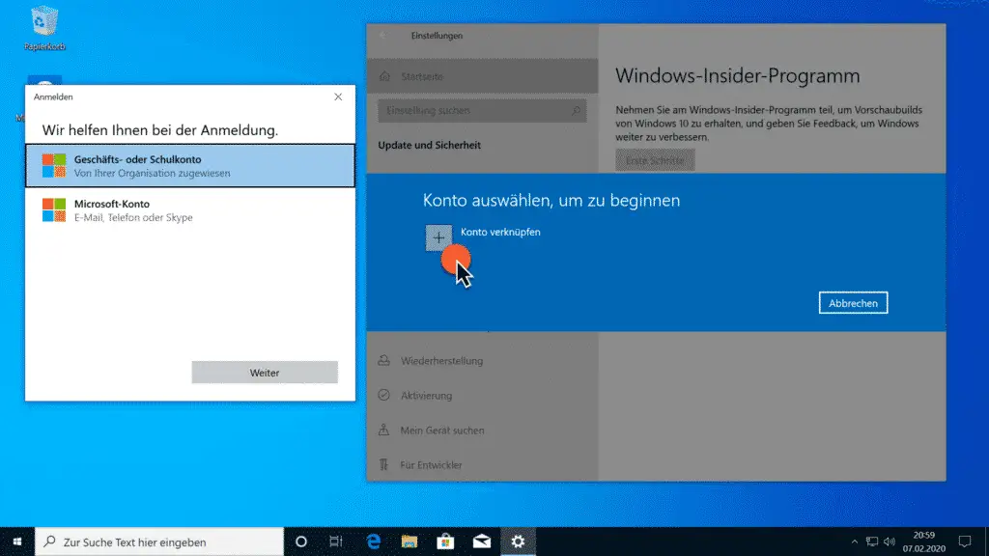The height and width of the screenshot is (556, 989).
Task: Click the Wiederherstellung sidebar icon
Action: click(383, 361)
